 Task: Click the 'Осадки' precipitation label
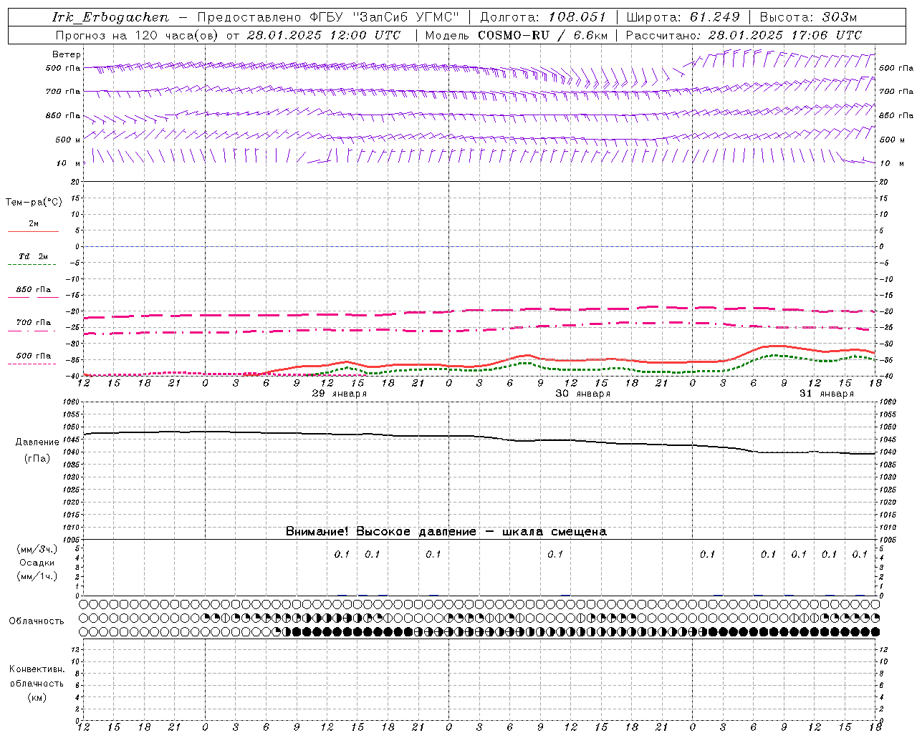pyautogui.click(x=37, y=563)
